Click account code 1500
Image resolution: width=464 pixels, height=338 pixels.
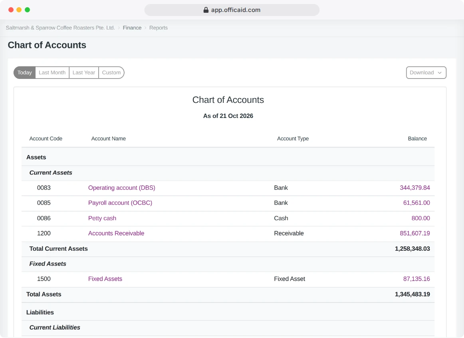(44, 279)
